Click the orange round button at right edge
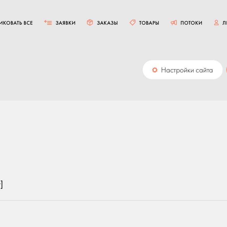Image resolution: width=227 pixels, height=227 pixels. (x=226, y=70)
